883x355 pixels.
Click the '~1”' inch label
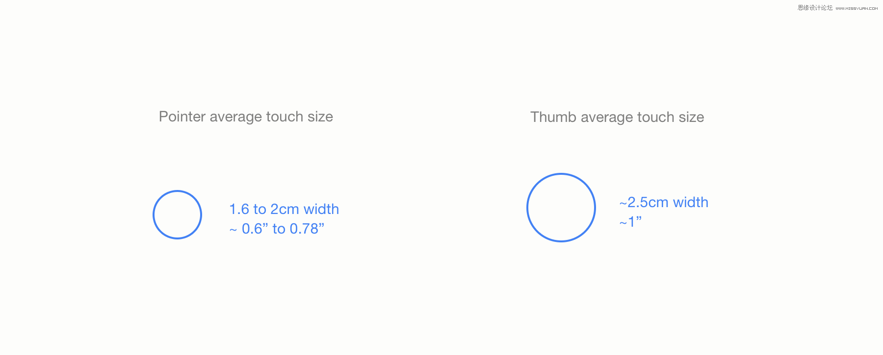(630, 222)
